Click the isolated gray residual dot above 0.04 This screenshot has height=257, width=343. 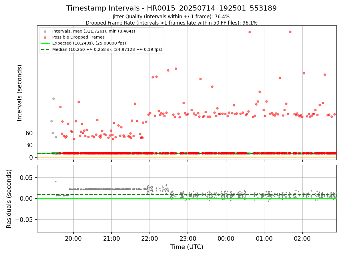(x=56, y=182)
